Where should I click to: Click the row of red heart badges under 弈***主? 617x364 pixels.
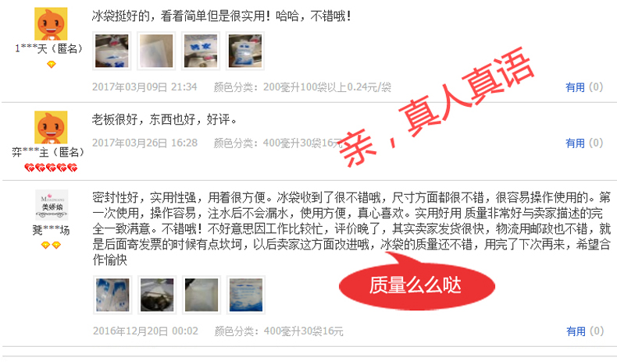pyautogui.click(x=51, y=168)
